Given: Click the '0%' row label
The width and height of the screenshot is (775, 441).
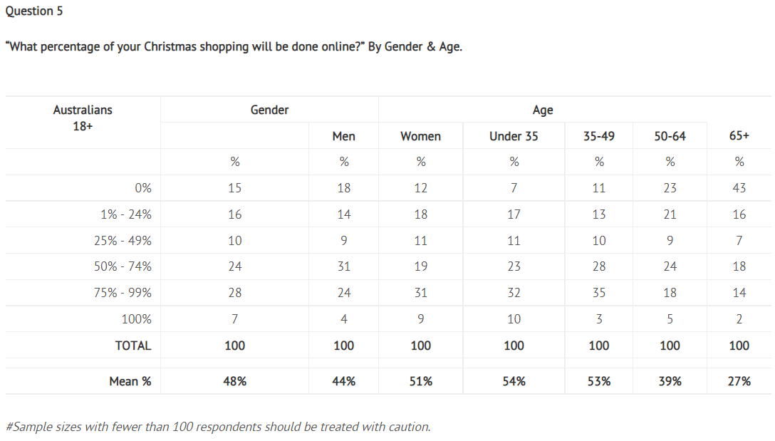Looking at the screenshot, I should point(142,188).
